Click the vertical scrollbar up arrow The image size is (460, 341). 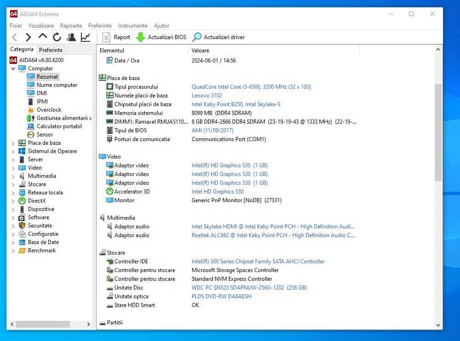tap(438, 49)
